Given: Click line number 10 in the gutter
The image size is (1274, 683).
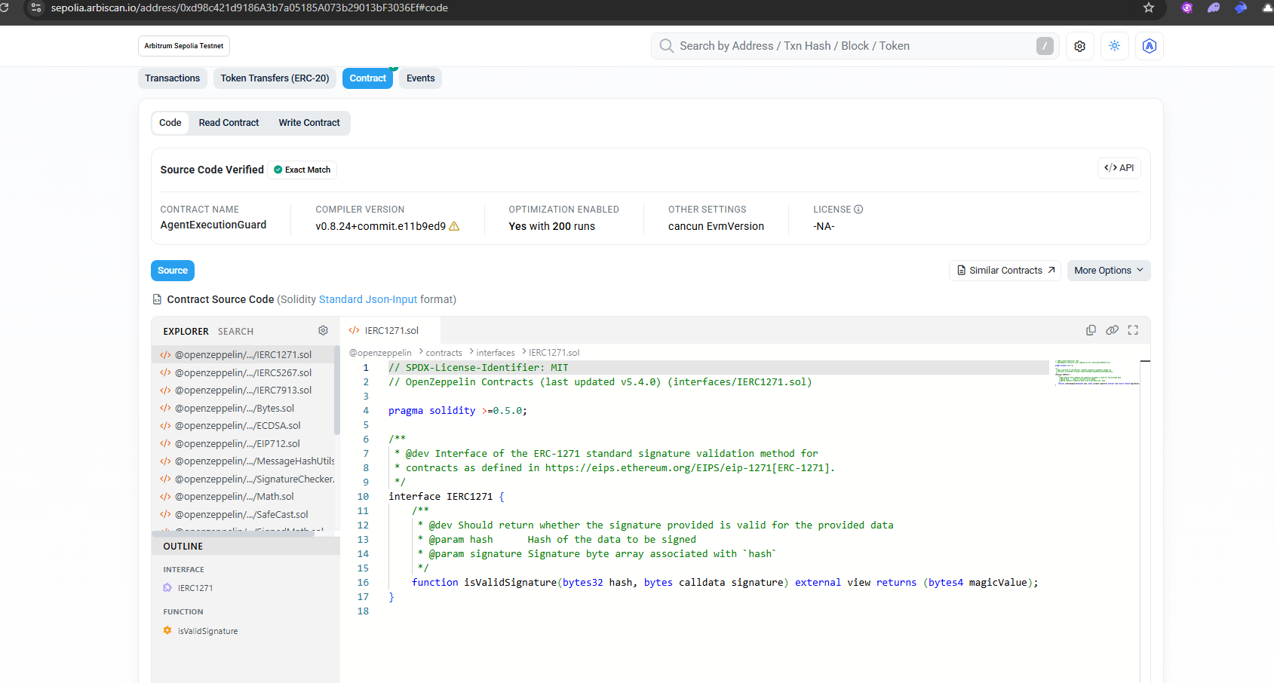Looking at the screenshot, I should click(x=363, y=497).
